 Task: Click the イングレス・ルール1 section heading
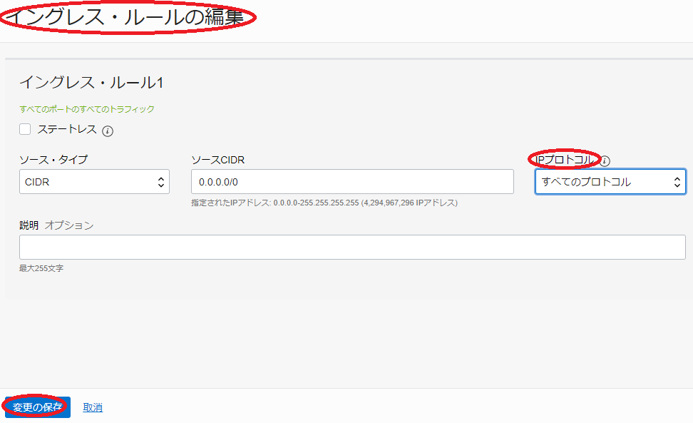pos(91,83)
